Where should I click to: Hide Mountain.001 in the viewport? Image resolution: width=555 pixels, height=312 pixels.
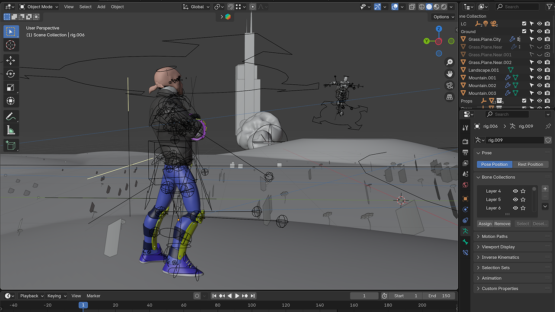(x=539, y=78)
